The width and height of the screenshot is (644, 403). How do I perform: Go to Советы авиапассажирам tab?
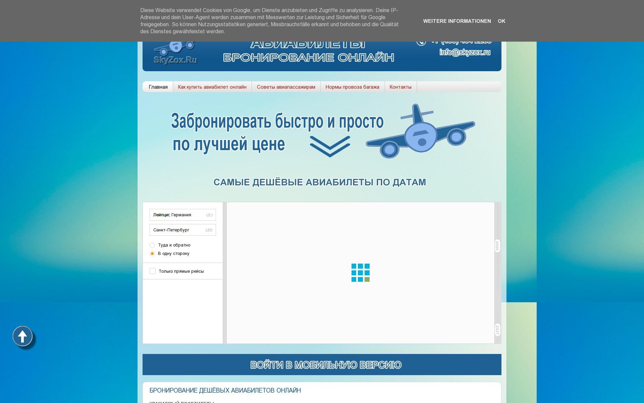coord(286,87)
